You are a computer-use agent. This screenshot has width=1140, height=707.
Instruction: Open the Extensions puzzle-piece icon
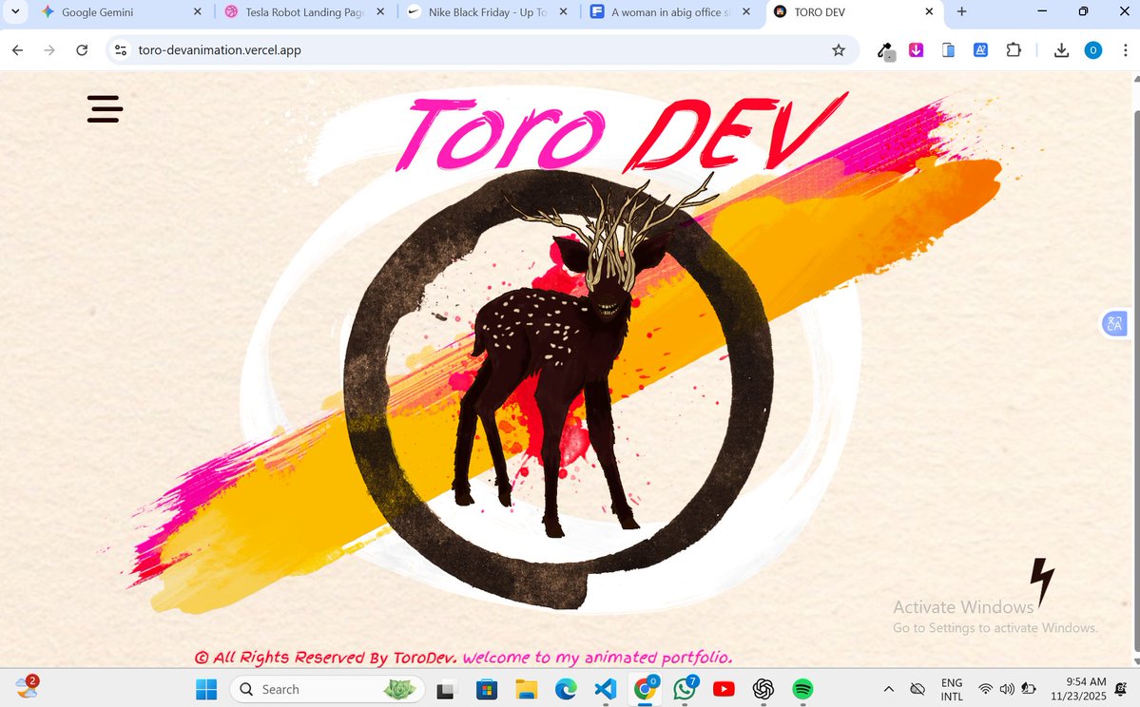(x=1014, y=50)
